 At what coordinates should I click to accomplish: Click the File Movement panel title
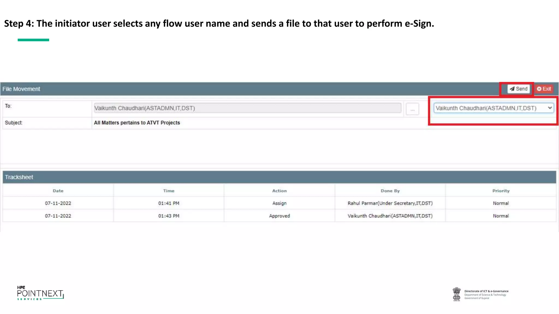tap(21, 89)
